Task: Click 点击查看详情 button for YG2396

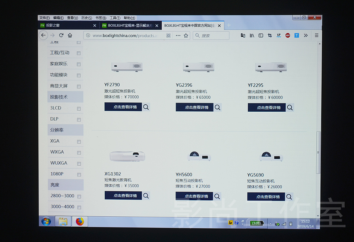Action: [195, 107]
